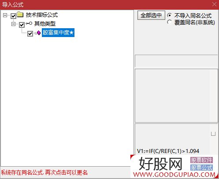Screen dimensions: 219x179
Task: Uncheck the 殷富集中度★ checkbox
Action: [x=30, y=34]
